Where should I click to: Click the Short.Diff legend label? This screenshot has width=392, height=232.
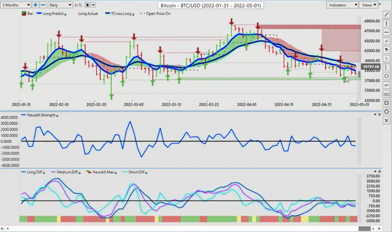pyautogui.click(x=136, y=172)
